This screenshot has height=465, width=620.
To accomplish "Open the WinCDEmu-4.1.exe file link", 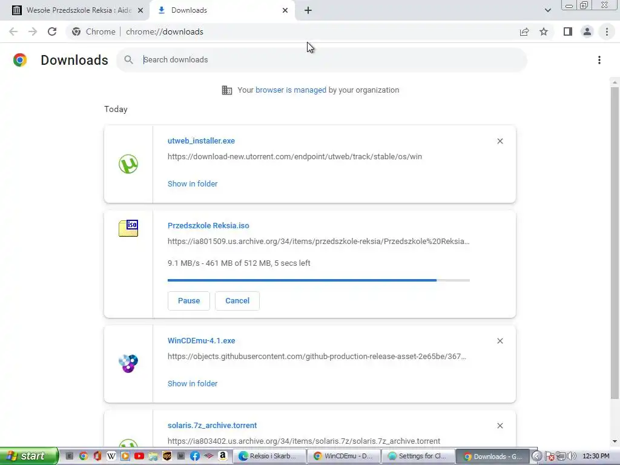I will [x=201, y=341].
